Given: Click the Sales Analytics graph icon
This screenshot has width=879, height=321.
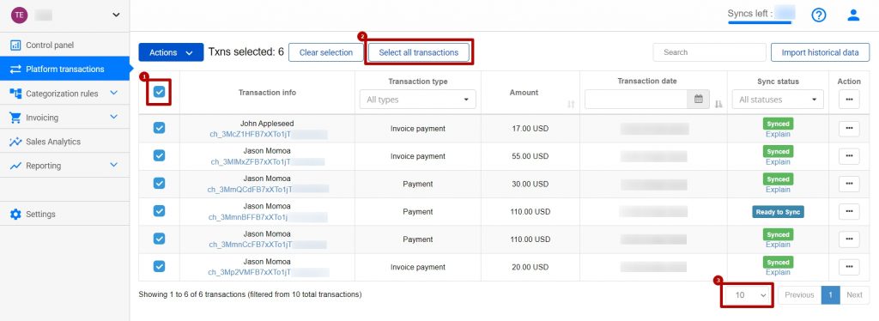Looking at the screenshot, I should click(15, 142).
